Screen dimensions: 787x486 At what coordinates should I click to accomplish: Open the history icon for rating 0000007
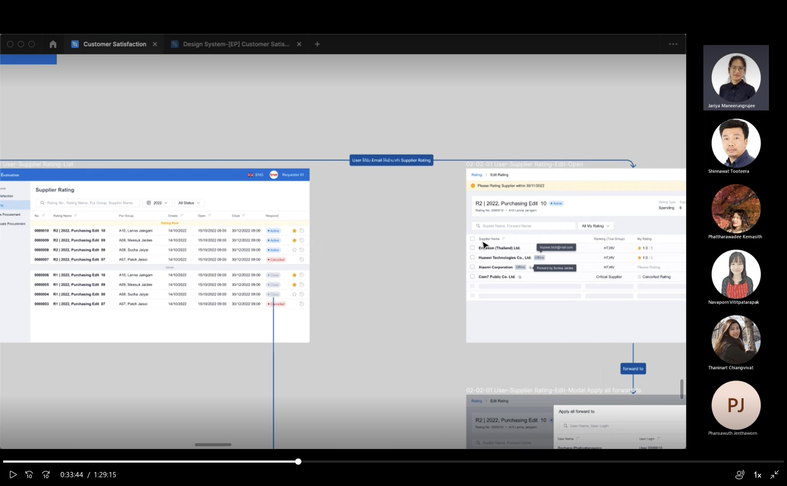(x=302, y=259)
